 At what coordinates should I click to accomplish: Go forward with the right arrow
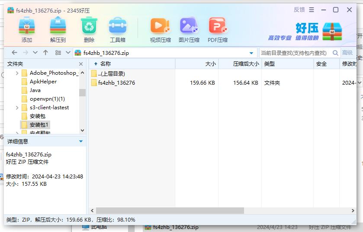point(25,53)
